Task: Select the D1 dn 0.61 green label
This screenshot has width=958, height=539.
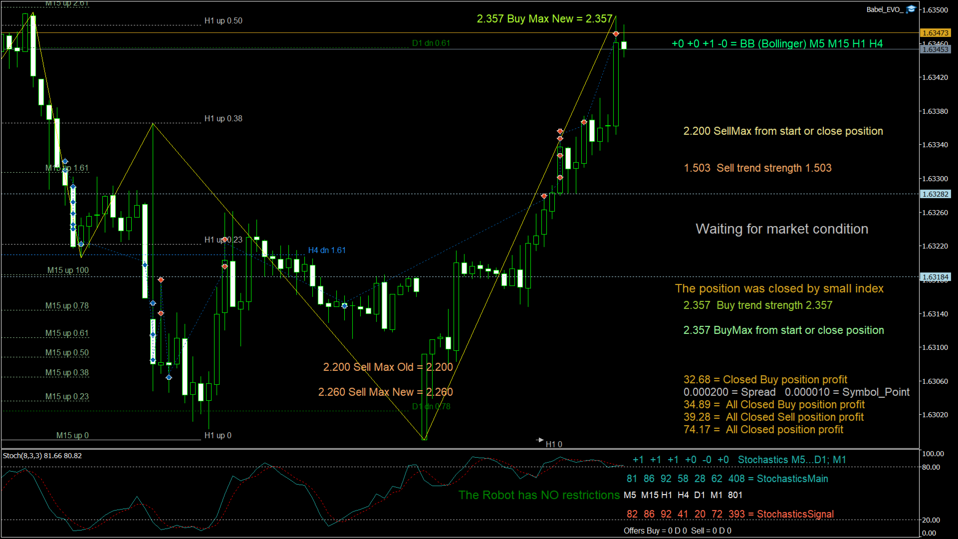Action: 431,43
